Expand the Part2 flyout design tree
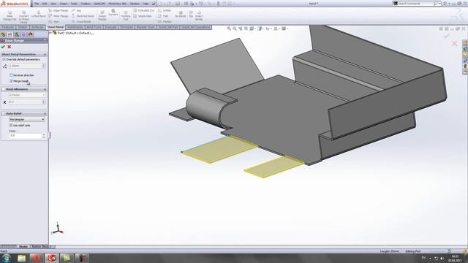 click(x=50, y=33)
